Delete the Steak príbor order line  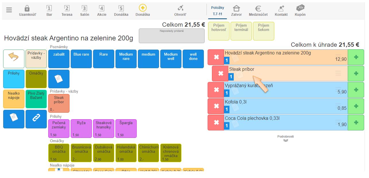(x=220, y=74)
